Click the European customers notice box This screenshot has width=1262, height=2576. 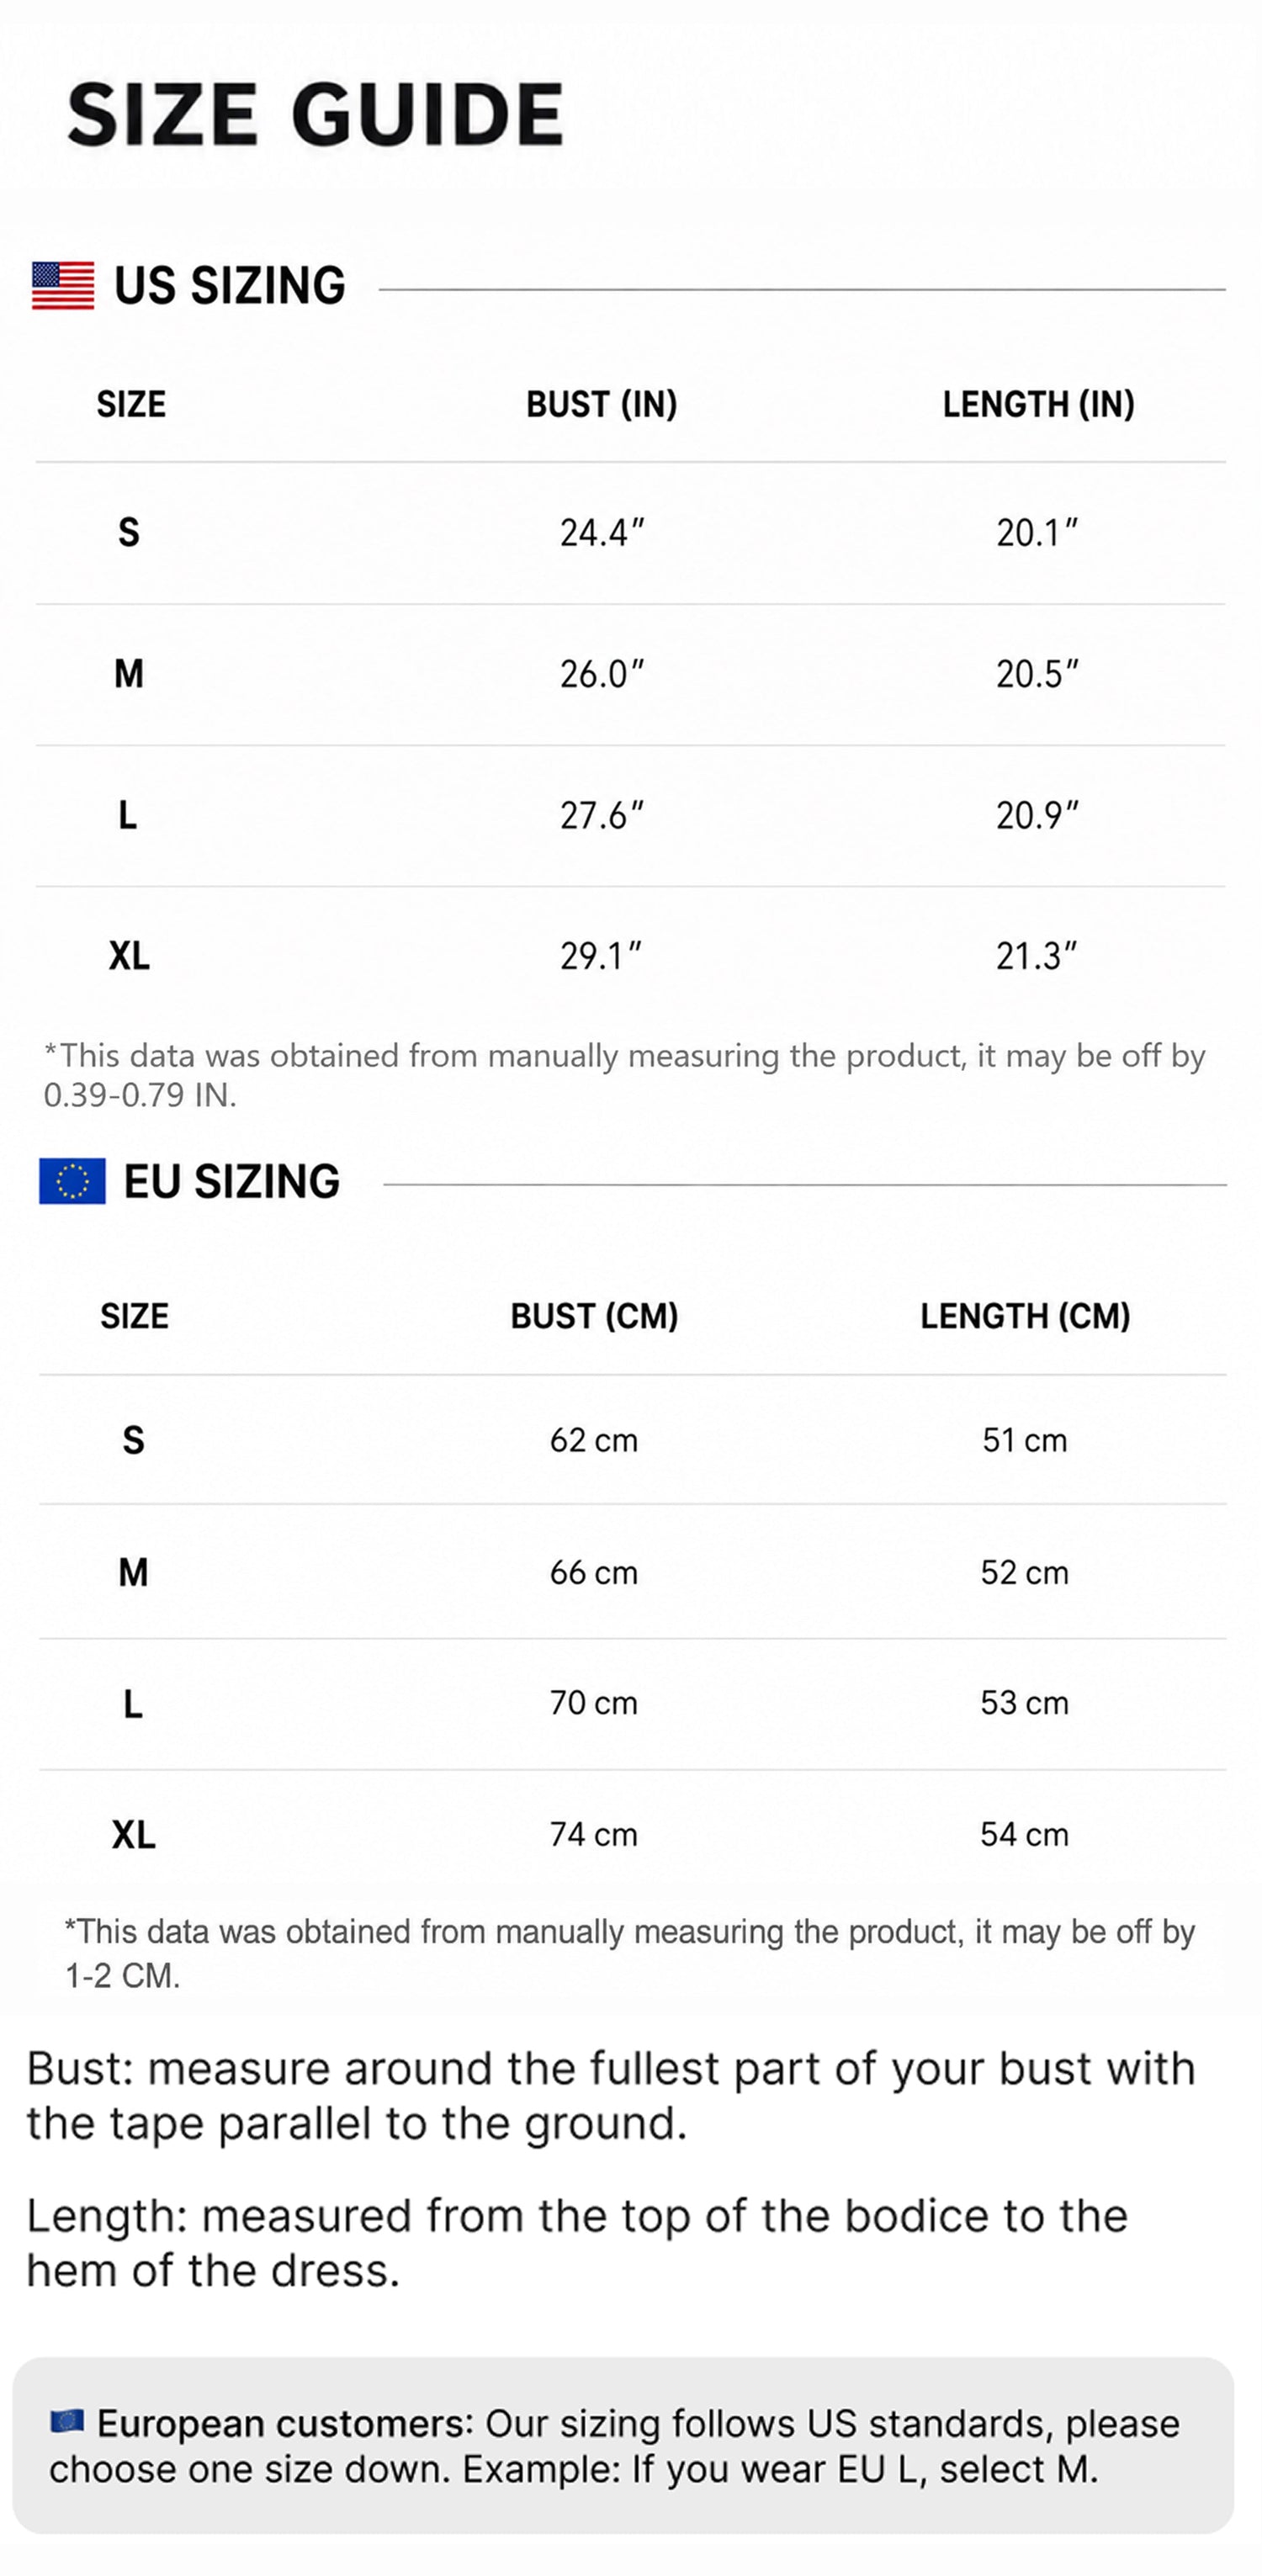tap(623, 2445)
